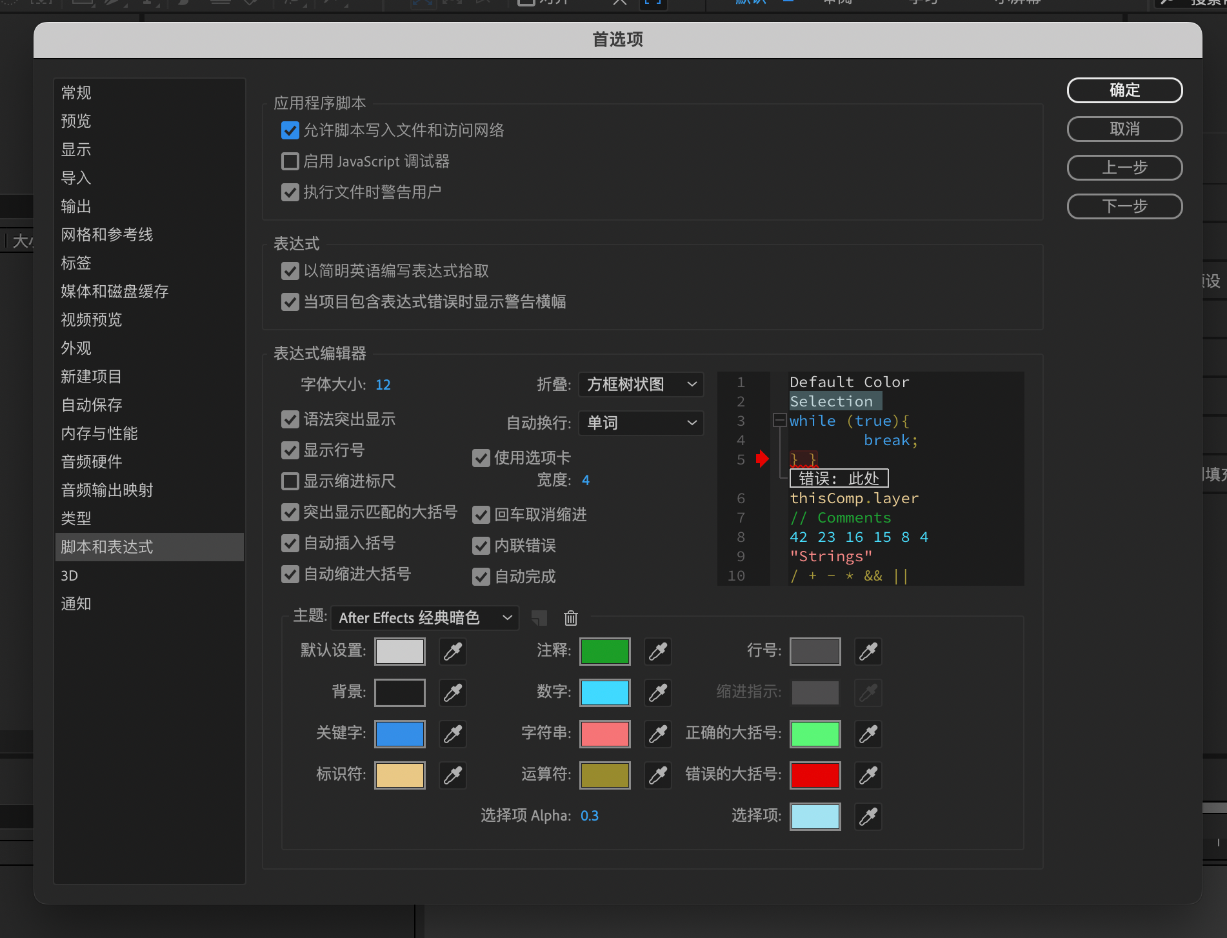1227x938 pixels.
Task: Toggle 内联错误 checkbox
Action: [x=481, y=546]
